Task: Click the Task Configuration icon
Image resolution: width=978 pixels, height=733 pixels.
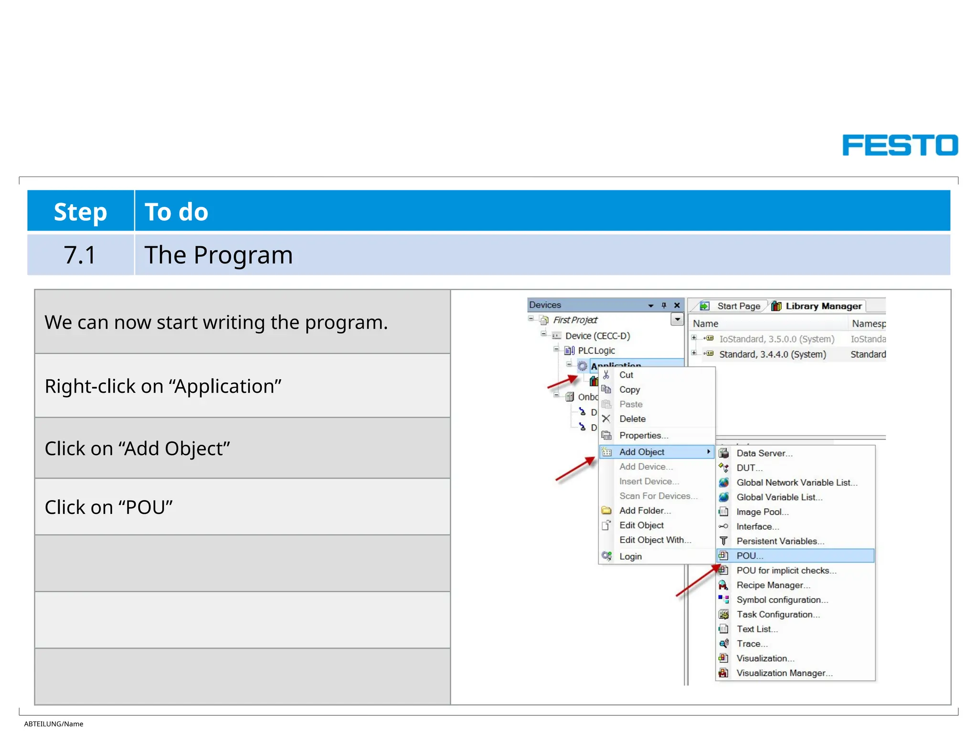Action: (x=723, y=615)
